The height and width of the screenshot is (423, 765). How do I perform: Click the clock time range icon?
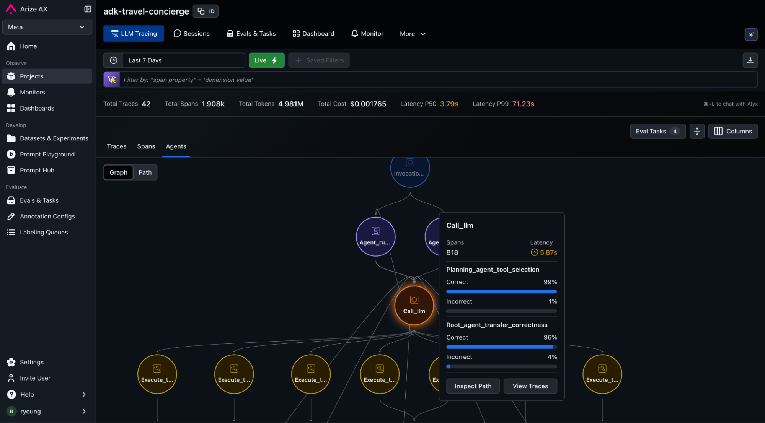point(113,60)
